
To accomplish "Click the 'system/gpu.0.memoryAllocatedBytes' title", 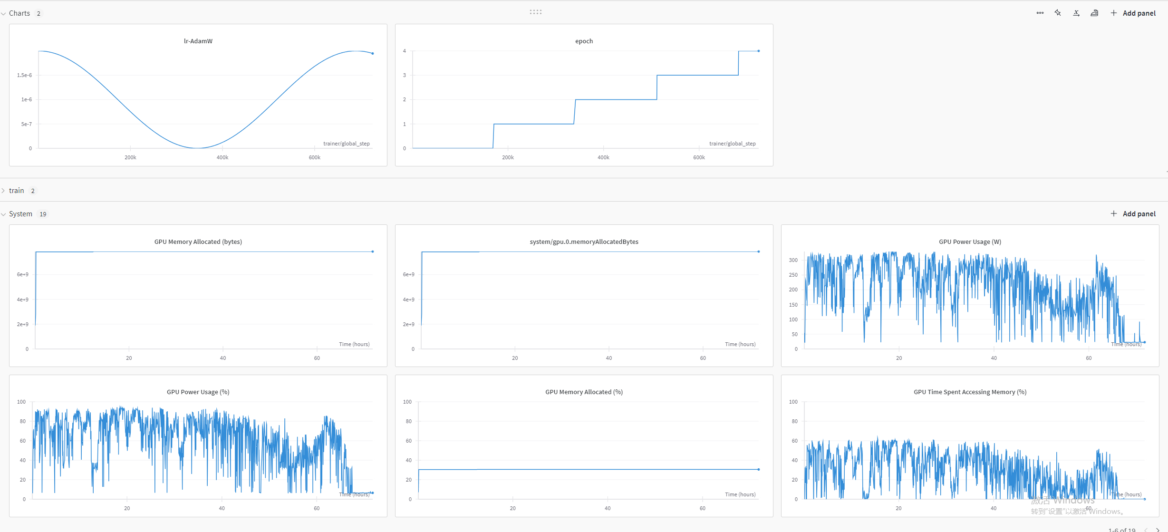I will (x=584, y=242).
